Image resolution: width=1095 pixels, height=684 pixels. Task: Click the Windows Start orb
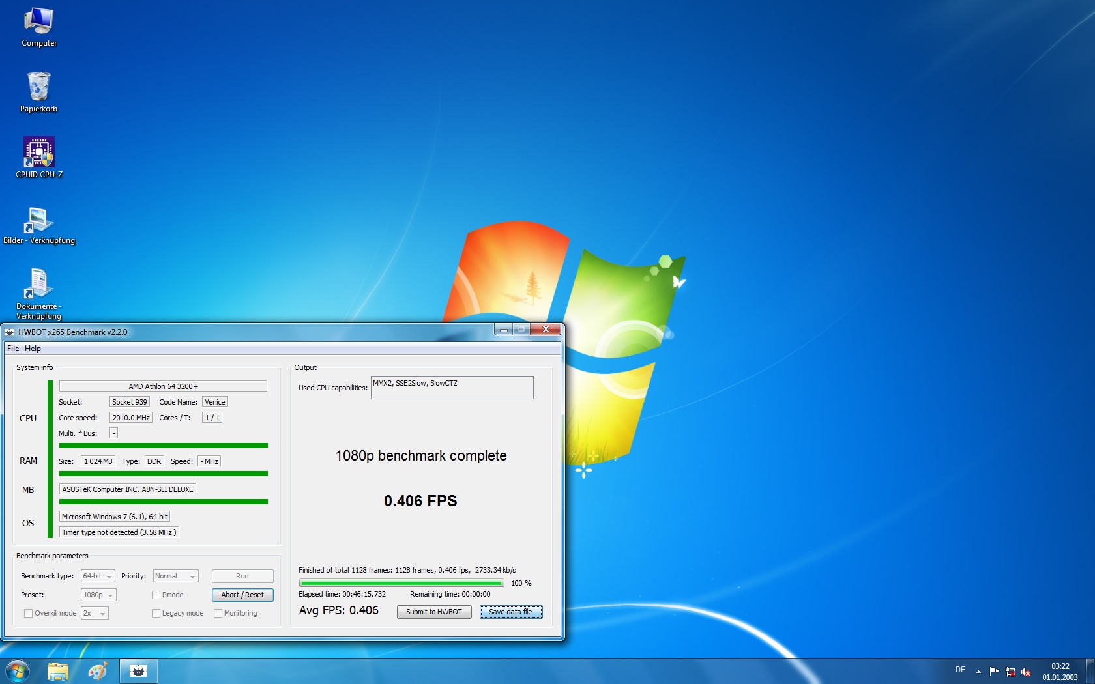point(18,671)
